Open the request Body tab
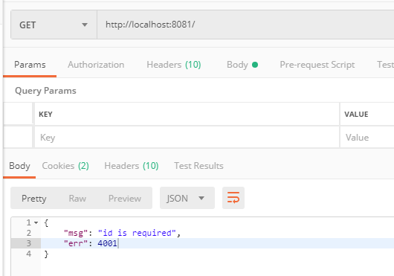Image resolution: width=394 pixels, height=276 pixels. tap(242, 65)
